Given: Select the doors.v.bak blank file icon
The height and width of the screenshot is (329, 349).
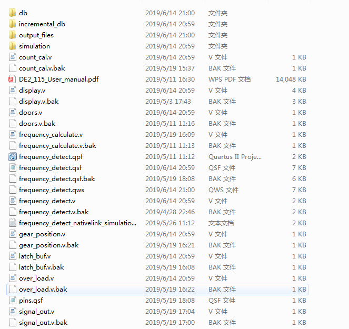Looking at the screenshot, I should point(13,124).
